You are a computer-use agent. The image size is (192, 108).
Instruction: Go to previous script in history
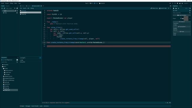[x=169, y=8]
